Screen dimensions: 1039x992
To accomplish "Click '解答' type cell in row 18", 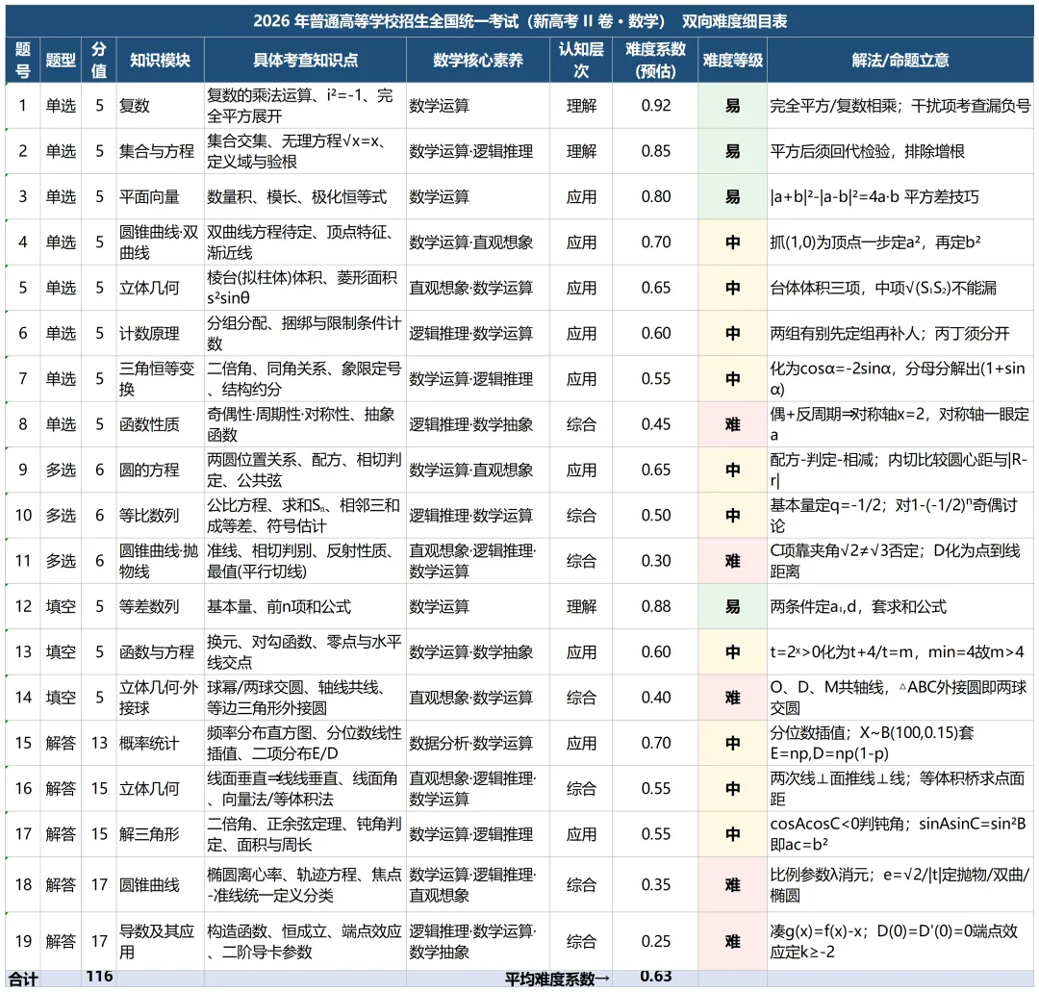I will (61, 885).
